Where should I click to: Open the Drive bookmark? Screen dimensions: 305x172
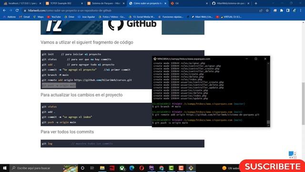pyautogui.click(x=69, y=17)
